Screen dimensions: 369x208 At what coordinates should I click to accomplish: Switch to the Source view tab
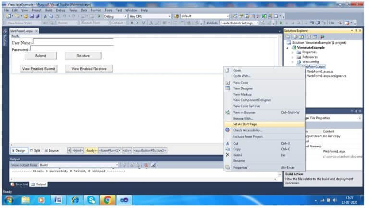(51, 150)
